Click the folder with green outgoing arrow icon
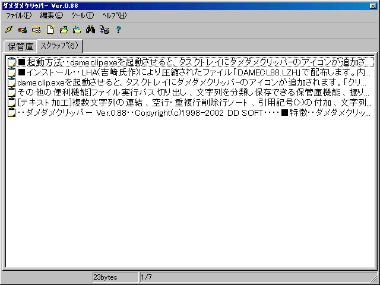The width and height of the screenshot is (380, 285). (64, 30)
